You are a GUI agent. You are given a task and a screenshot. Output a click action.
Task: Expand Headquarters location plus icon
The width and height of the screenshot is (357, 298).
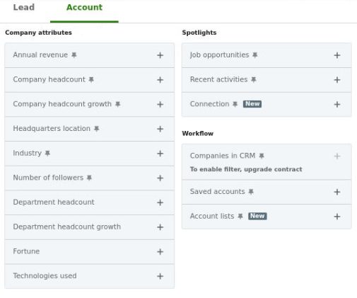(x=160, y=129)
